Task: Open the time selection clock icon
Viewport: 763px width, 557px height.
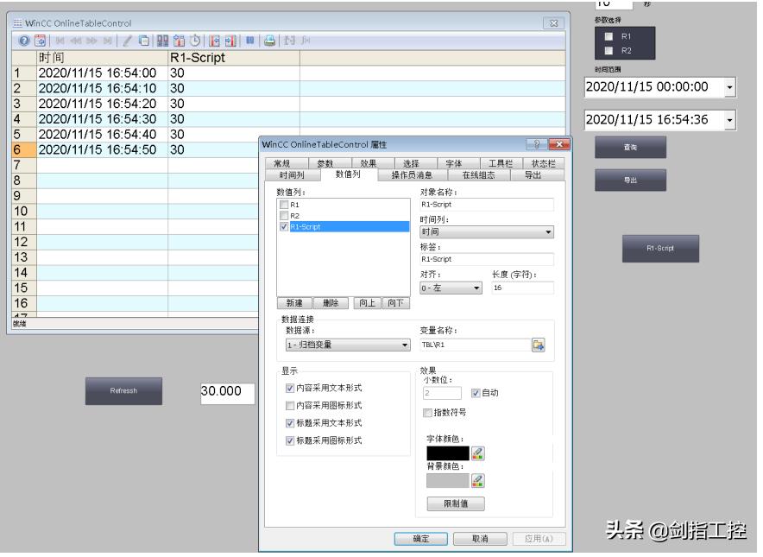Action: [x=193, y=41]
